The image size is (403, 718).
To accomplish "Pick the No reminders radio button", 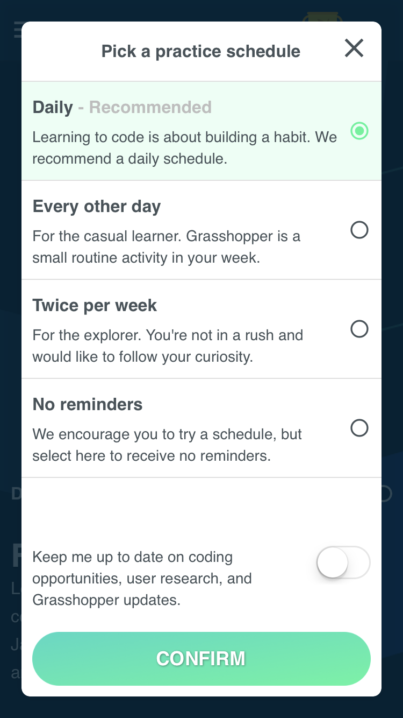I will 359,428.
